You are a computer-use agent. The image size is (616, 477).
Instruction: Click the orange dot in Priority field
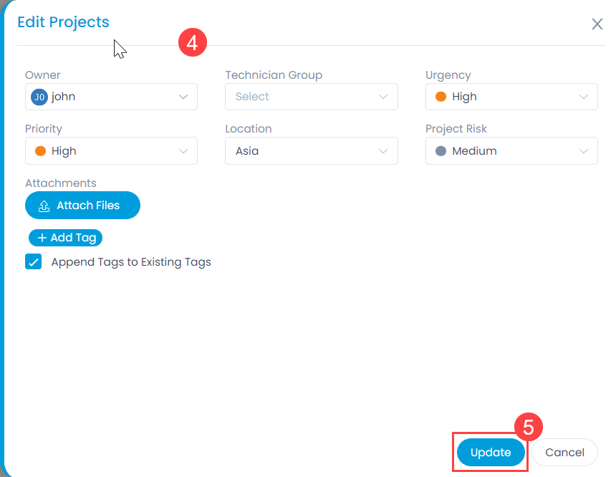point(41,151)
